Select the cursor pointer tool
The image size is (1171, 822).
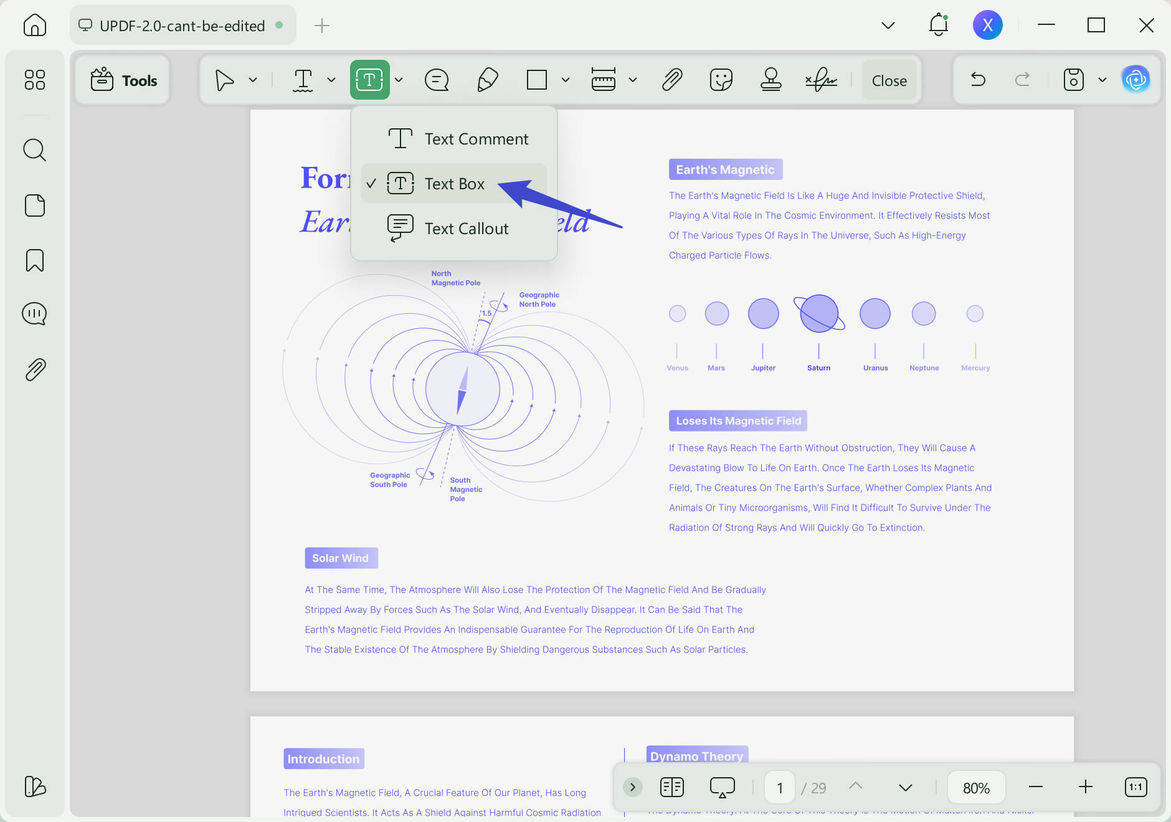224,80
